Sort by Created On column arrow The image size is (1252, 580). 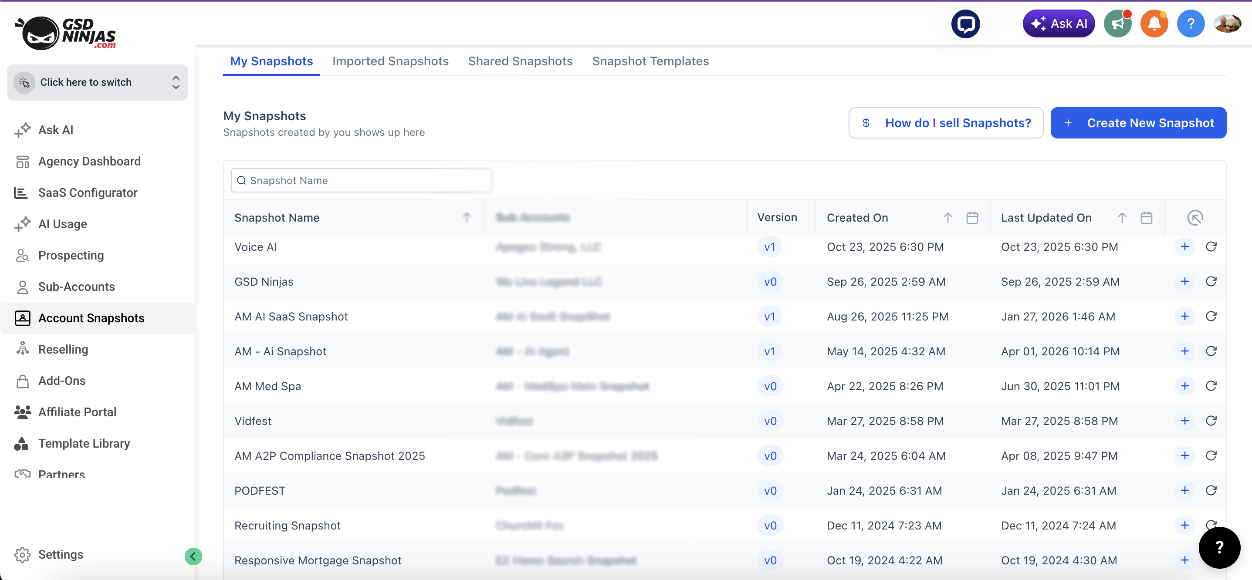[x=947, y=218]
